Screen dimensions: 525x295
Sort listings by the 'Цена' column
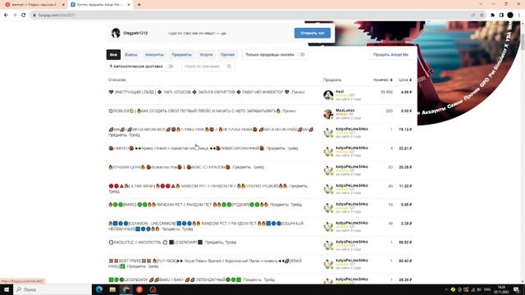click(x=404, y=80)
